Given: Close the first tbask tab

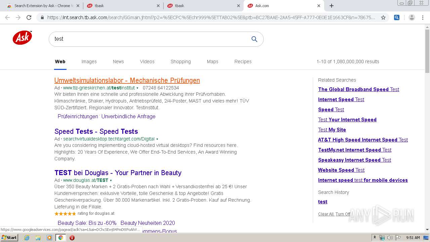Looking at the screenshot, I should (x=159, y=6).
